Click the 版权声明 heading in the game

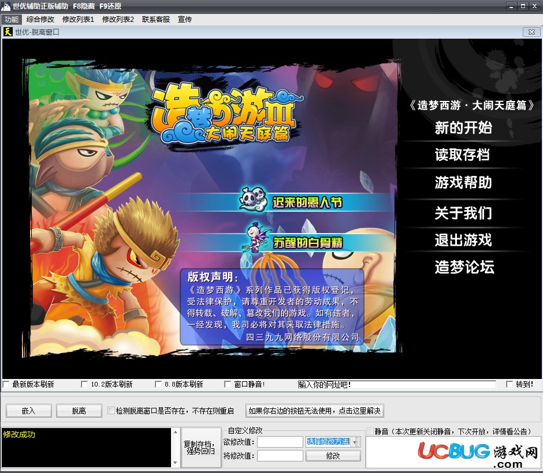click(212, 277)
